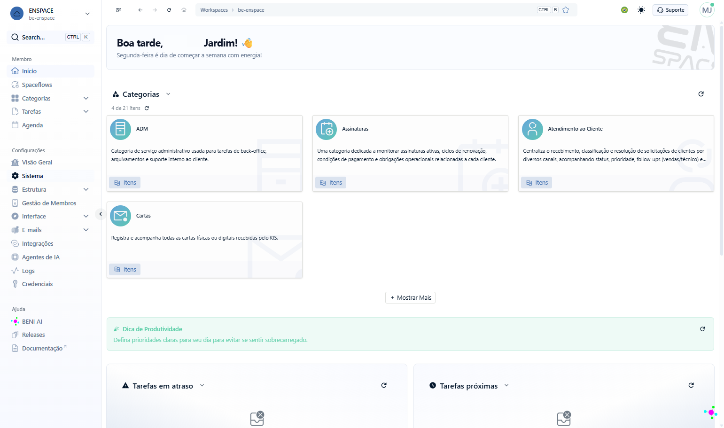Image resolution: width=724 pixels, height=428 pixels.
Task: Open the ENSPACE workspace switcher
Action: pos(51,14)
